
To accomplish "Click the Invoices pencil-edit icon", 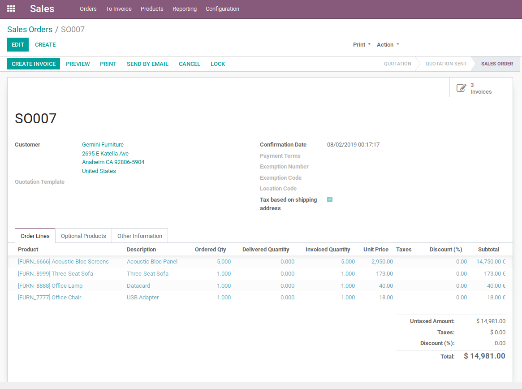I will 461,88.
